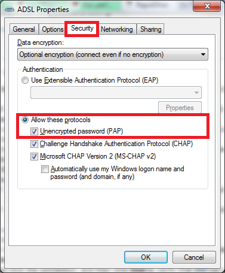This screenshot has height=273, width=225.
Task: Disable Microsoft CHAP Version 2 checkbox
Action: [x=34, y=156]
